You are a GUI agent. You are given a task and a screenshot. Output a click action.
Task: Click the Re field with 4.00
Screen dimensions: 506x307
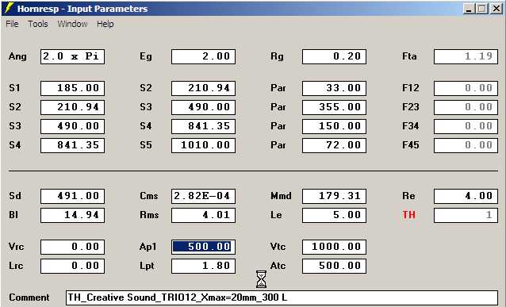pyautogui.click(x=466, y=196)
